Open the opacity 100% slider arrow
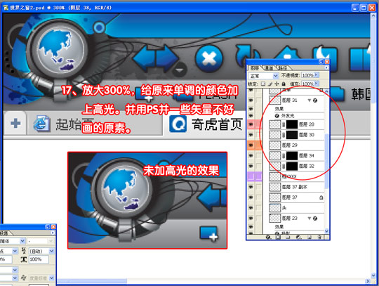This screenshot has height=286, width=379. (317, 75)
